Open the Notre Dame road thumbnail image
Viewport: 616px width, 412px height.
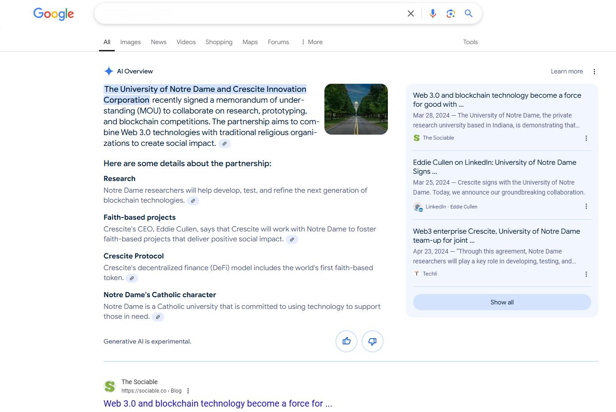pos(356,109)
